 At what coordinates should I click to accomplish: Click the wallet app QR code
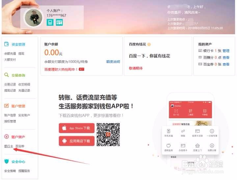108,135
